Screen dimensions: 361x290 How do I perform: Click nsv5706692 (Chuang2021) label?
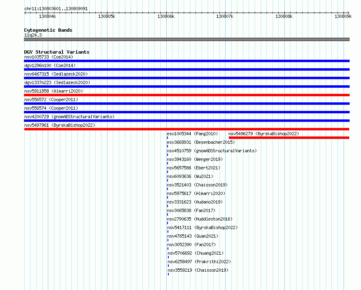pyautogui.click(x=196, y=253)
